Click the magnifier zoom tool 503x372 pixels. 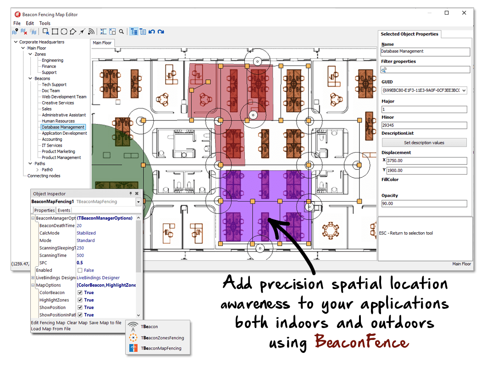tap(121, 32)
